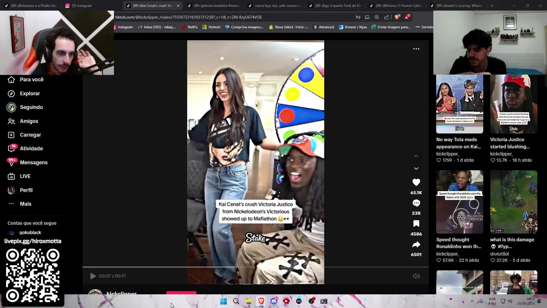
Task: Open a new browser tab
Action: click(492, 6)
